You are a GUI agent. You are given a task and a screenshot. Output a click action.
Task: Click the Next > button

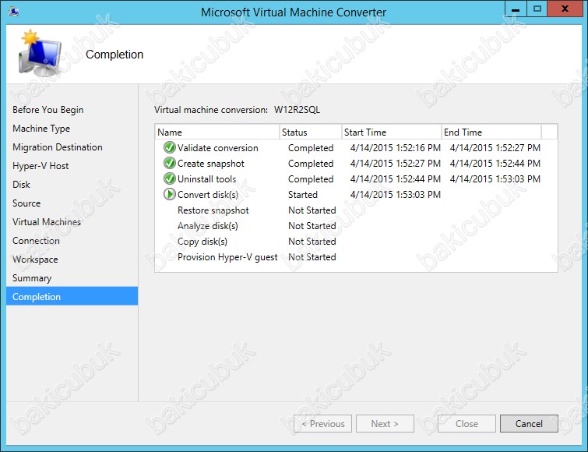[x=385, y=423]
